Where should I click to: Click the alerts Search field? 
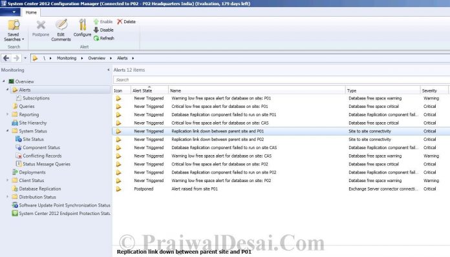pyautogui.click(x=281, y=79)
